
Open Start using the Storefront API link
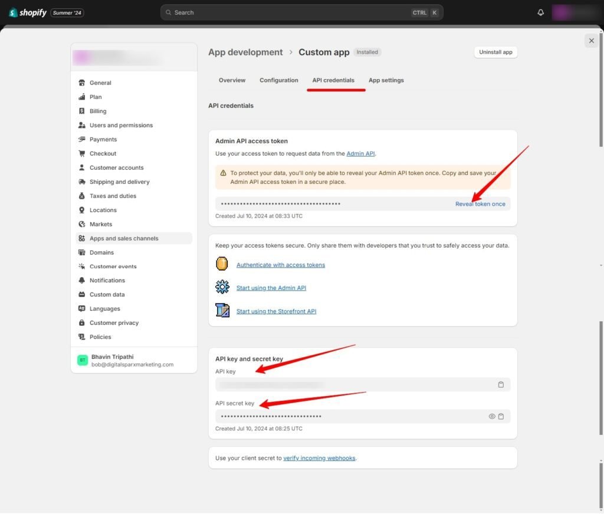point(276,311)
